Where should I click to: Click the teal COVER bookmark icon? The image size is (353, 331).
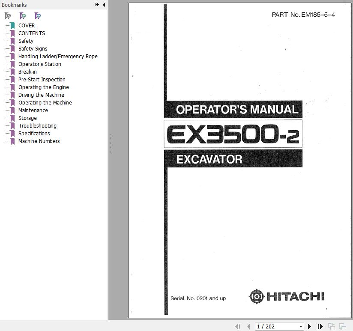tap(12, 25)
